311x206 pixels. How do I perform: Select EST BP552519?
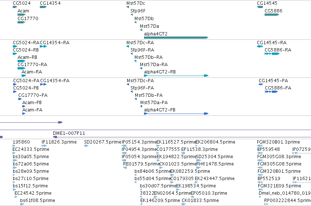[x=269, y=179]
